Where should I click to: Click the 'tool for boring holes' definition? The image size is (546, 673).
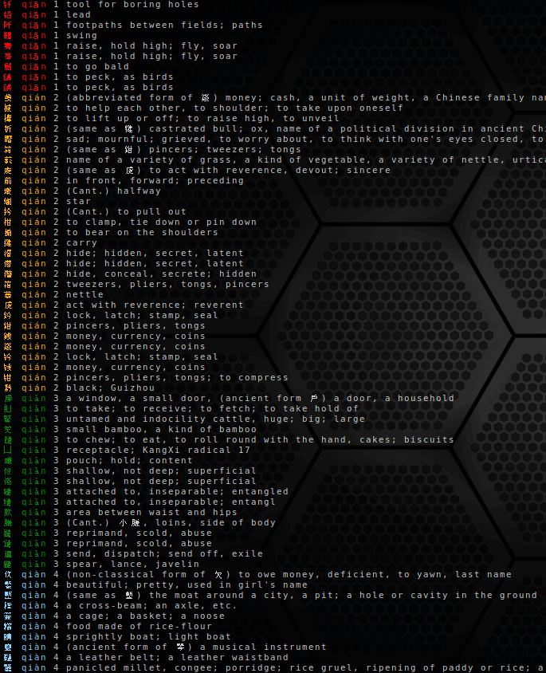(x=132, y=5)
